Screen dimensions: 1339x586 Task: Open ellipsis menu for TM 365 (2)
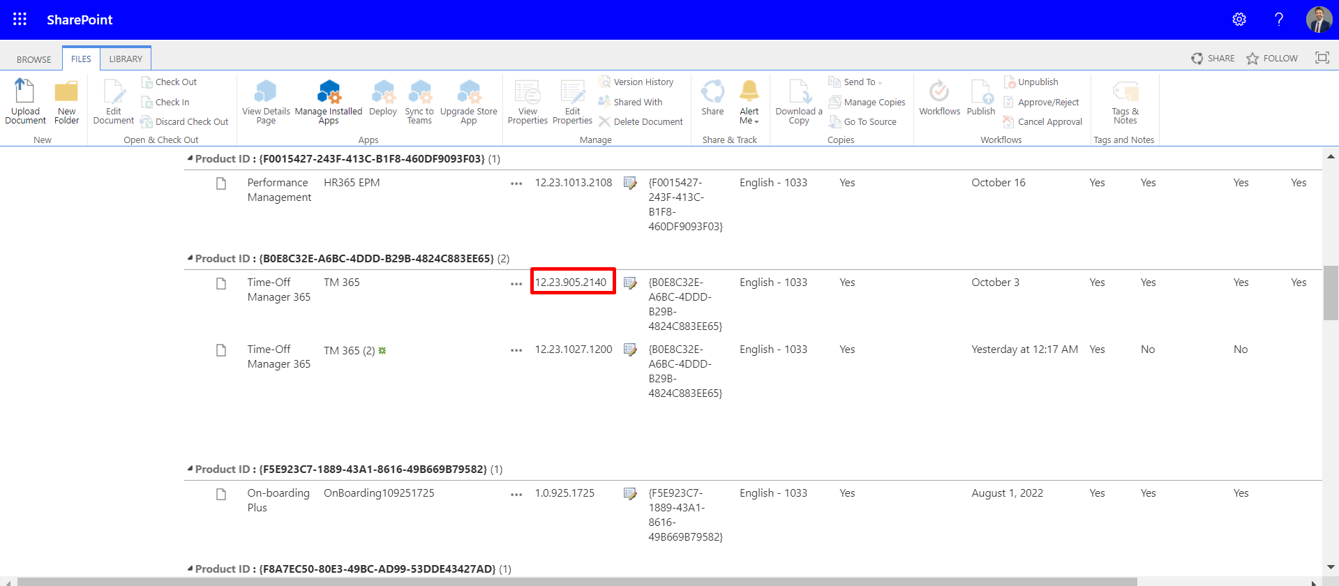[516, 350]
